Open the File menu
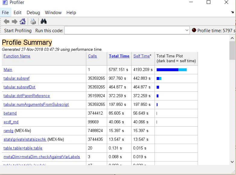The height and width of the screenshot is (175, 236). coord(5,13)
